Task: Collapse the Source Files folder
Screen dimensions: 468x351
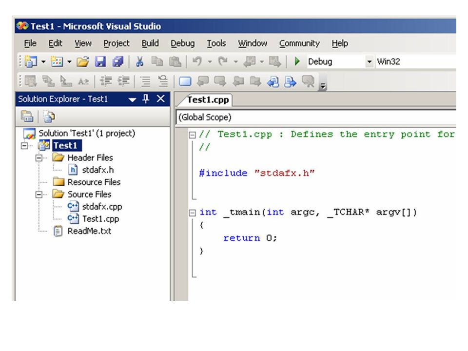Action: 39,195
